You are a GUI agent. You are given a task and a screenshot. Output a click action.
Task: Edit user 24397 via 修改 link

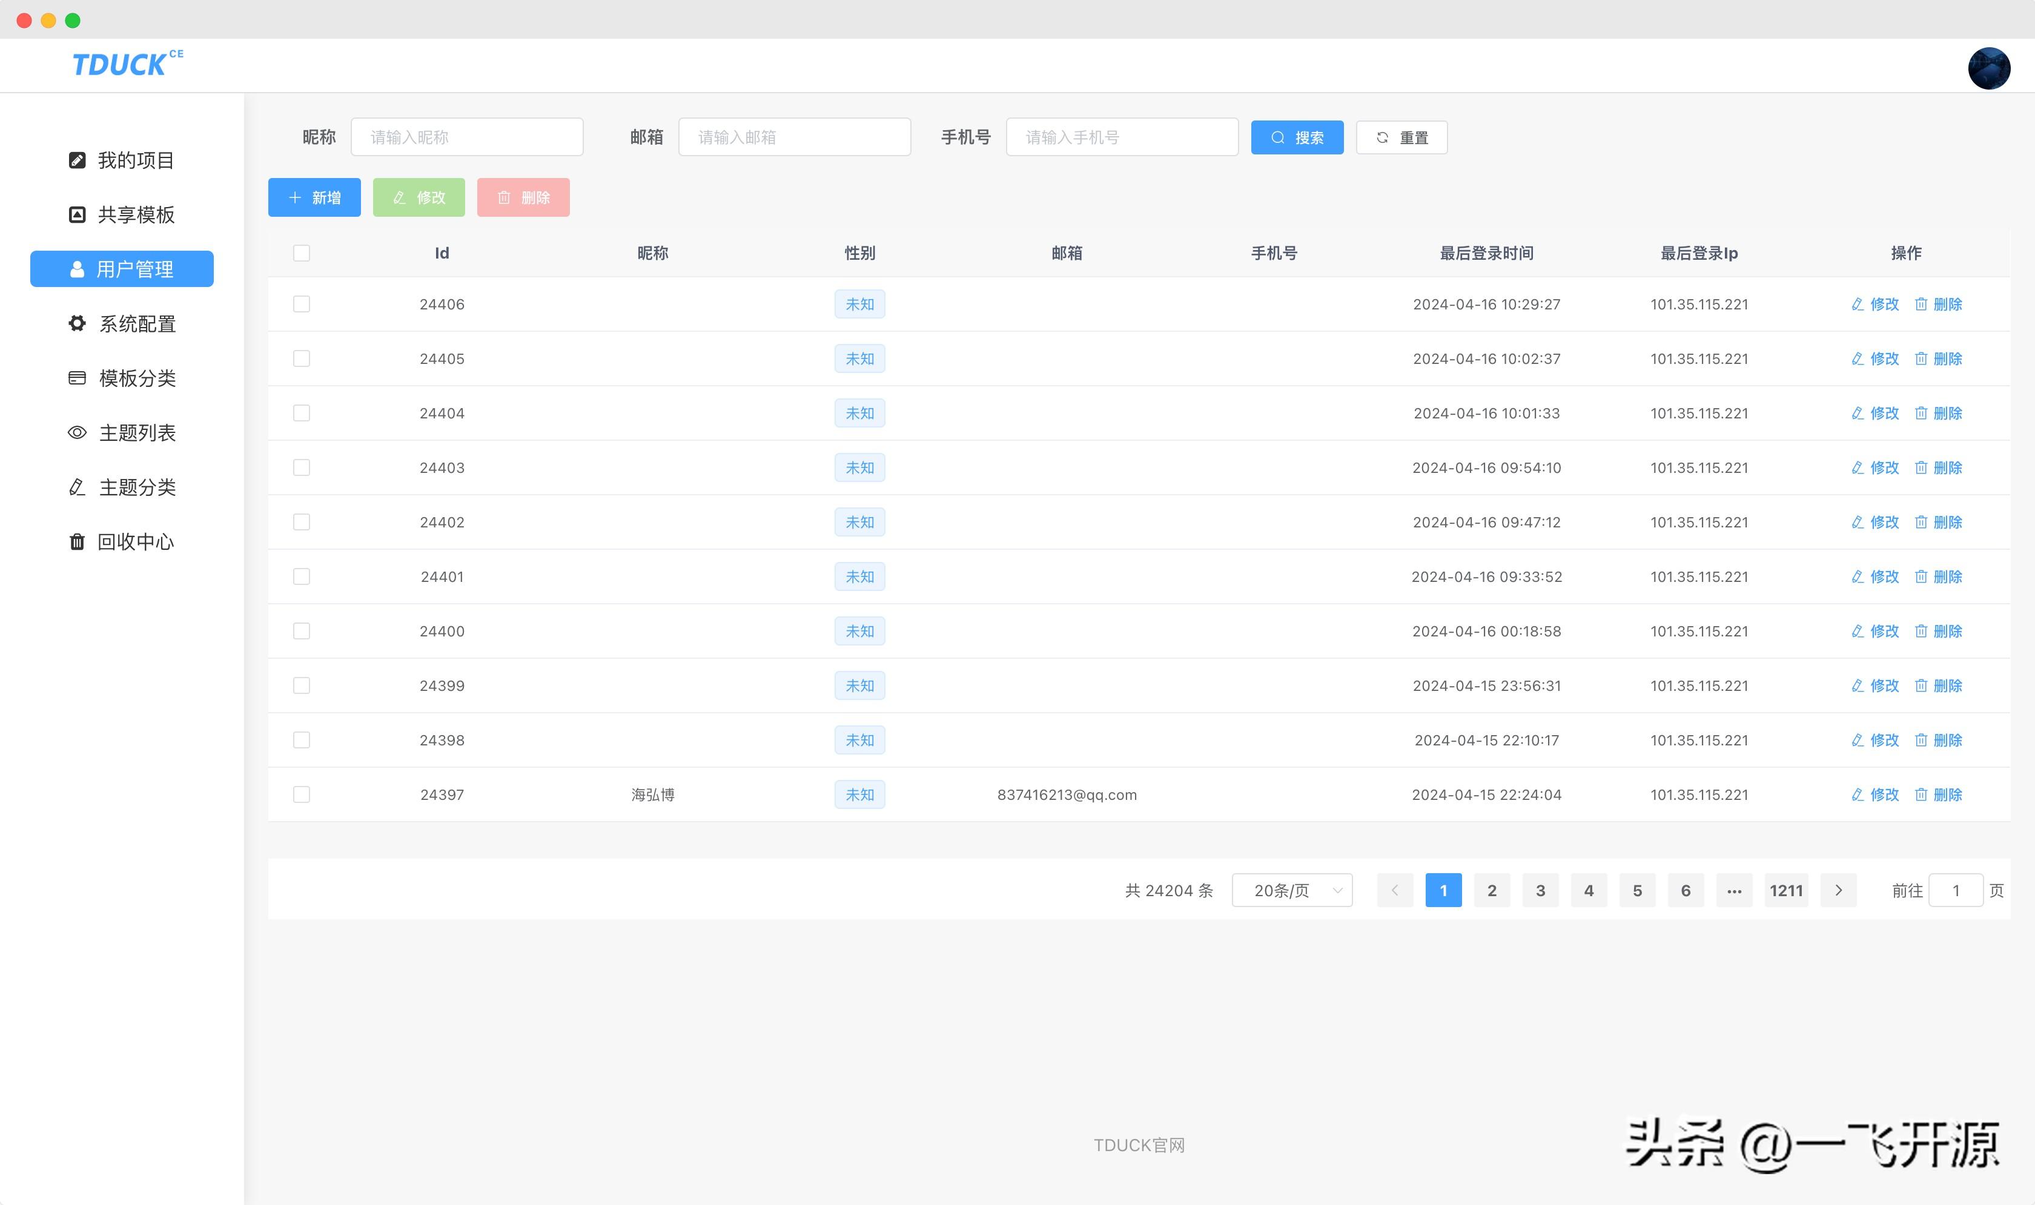click(1875, 794)
